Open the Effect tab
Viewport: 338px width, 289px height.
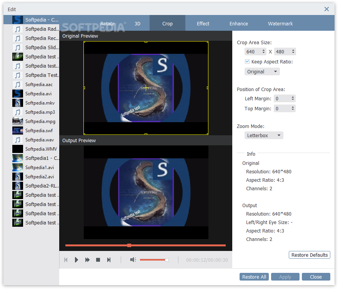[x=203, y=24]
